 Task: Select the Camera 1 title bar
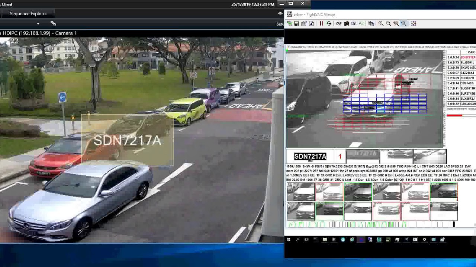pos(141,33)
